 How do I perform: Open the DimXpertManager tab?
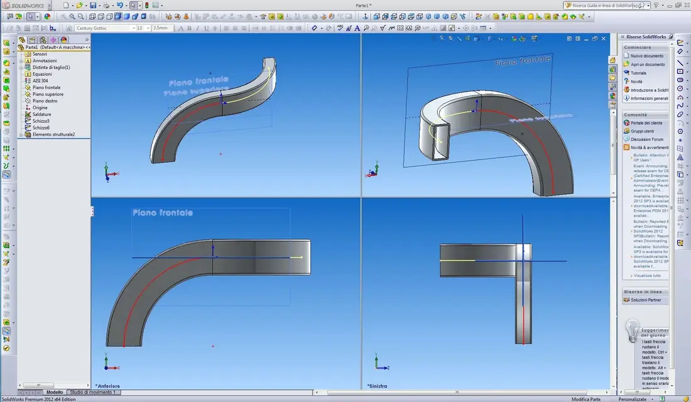point(53,40)
